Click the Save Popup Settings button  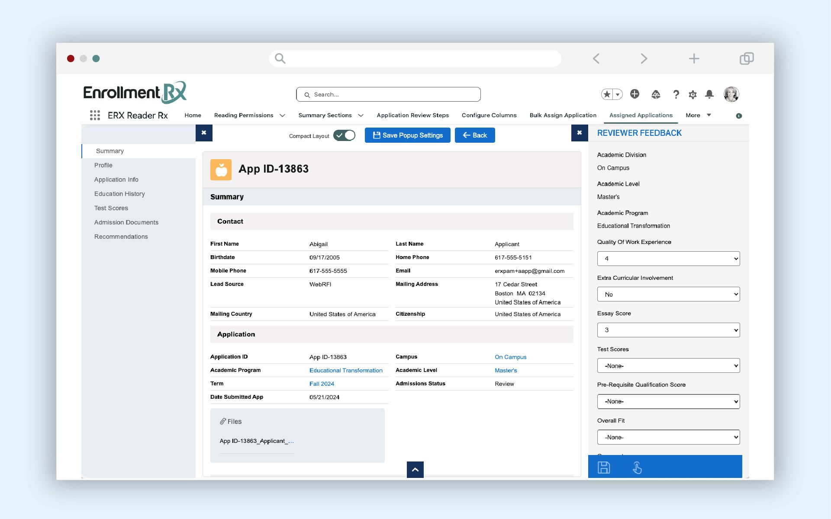[407, 135]
